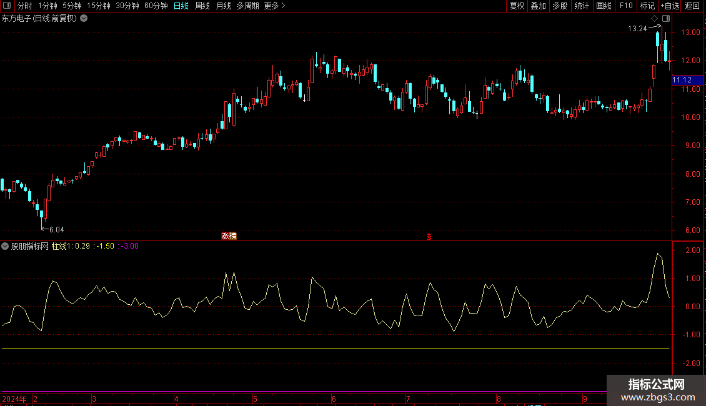Screen dimensions: 706x406
Task: Open the 多股 multi-stock view
Action: 560,6
